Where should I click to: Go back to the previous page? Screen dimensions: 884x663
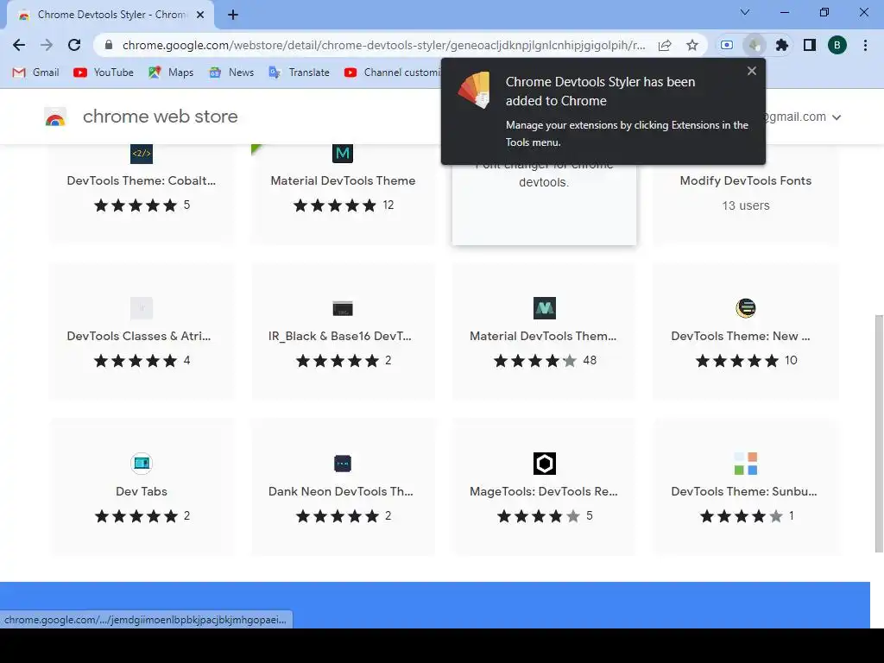[x=19, y=45]
